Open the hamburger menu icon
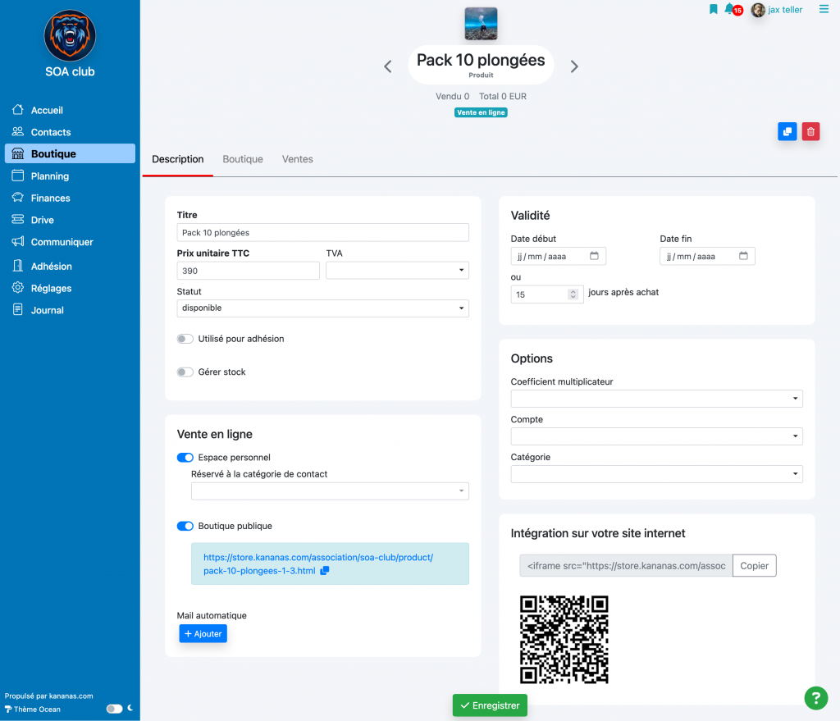This screenshot has height=721, width=840. click(824, 9)
